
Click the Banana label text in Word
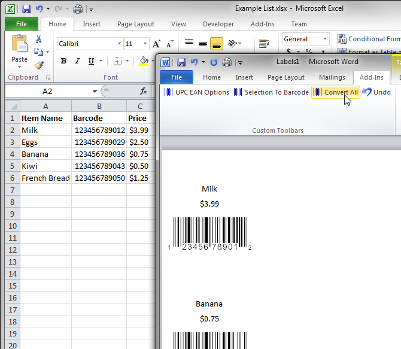209,304
